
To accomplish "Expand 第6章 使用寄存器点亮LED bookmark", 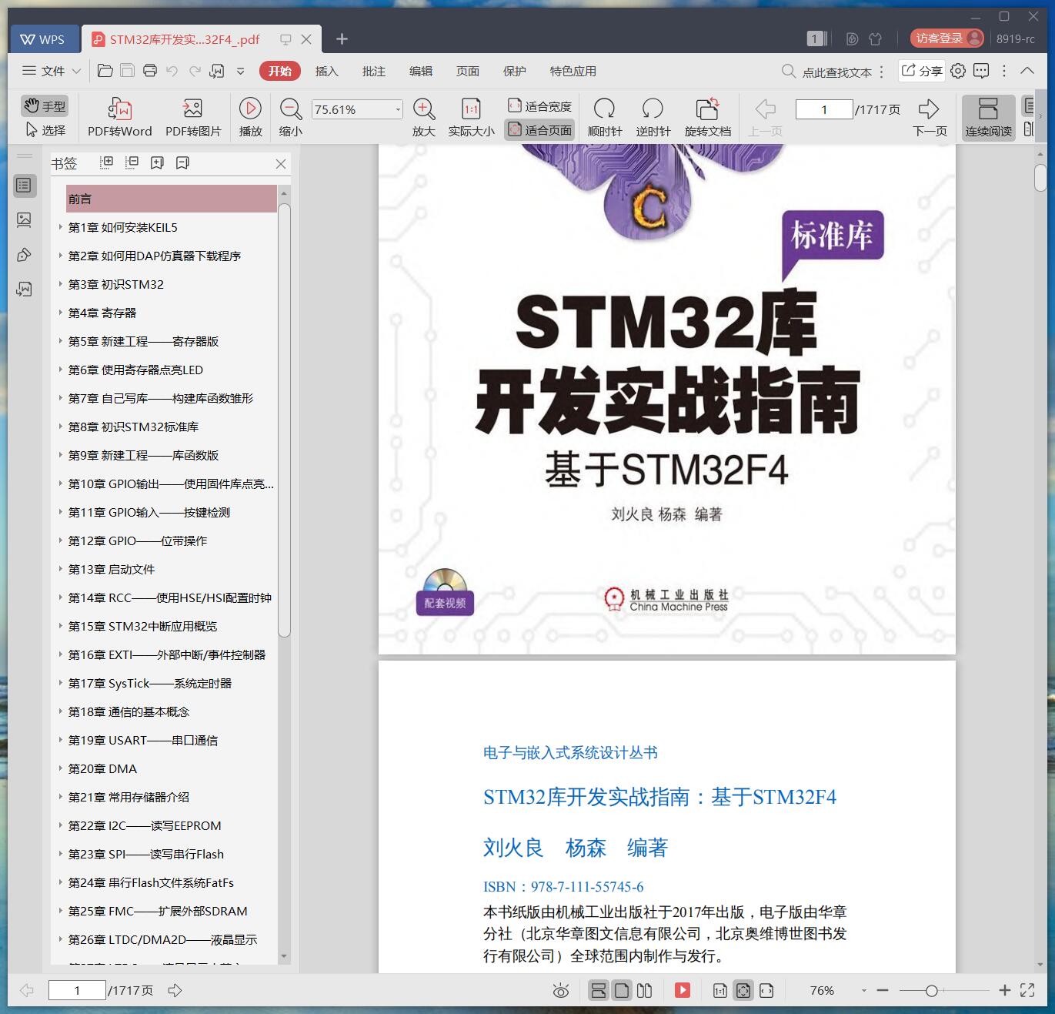I will [x=60, y=370].
